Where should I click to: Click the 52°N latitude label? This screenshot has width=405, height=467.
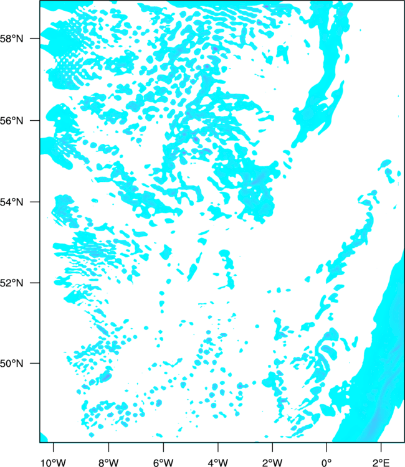(x=11, y=283)
